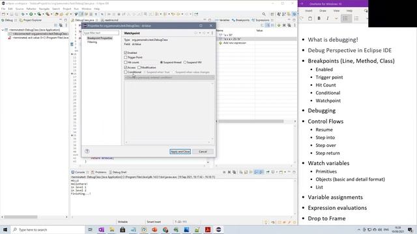
Task: Enable the Trigger Point checkbox
Action: pos(126,57)
